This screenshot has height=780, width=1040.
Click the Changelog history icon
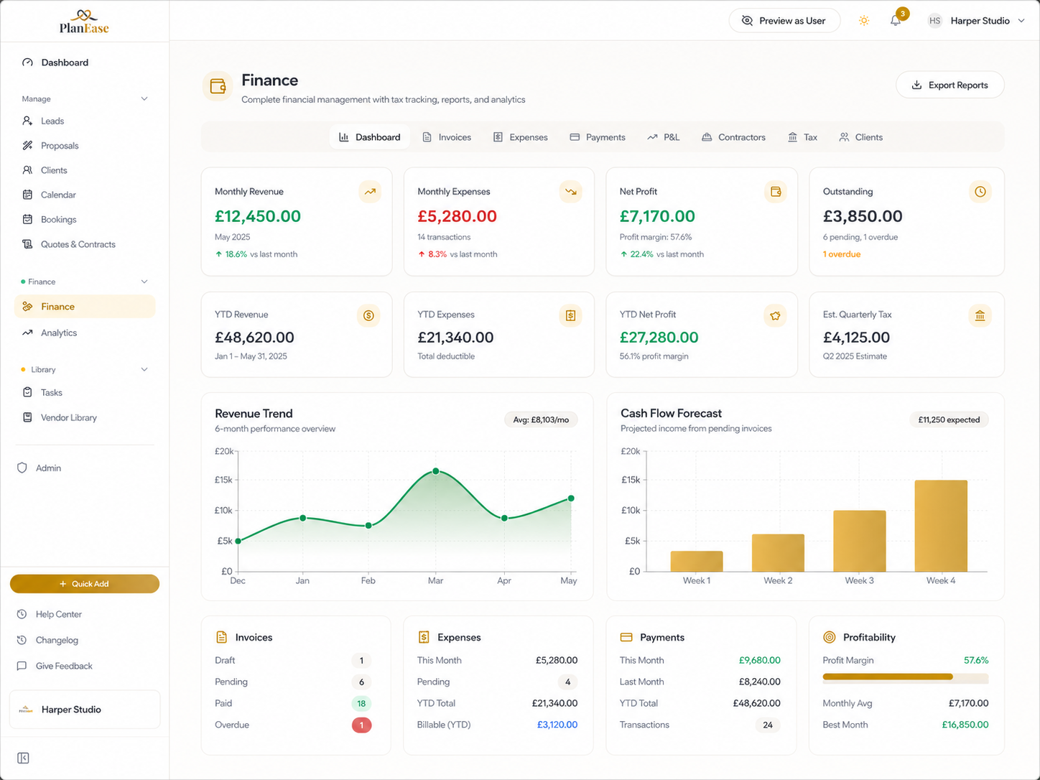pos(22,640)
